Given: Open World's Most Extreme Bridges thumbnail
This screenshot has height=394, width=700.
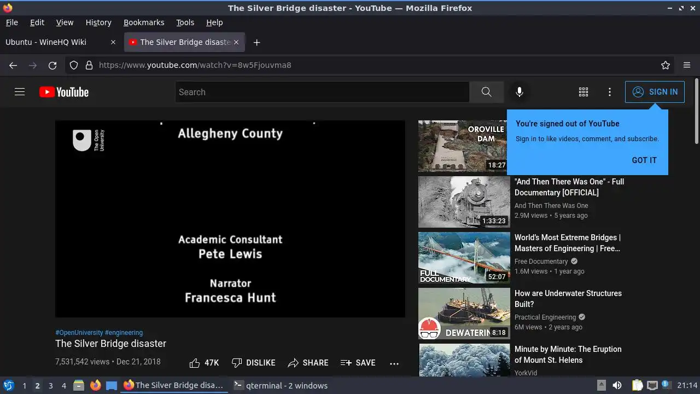Looking at the screenshot, I should pos(464,258).
